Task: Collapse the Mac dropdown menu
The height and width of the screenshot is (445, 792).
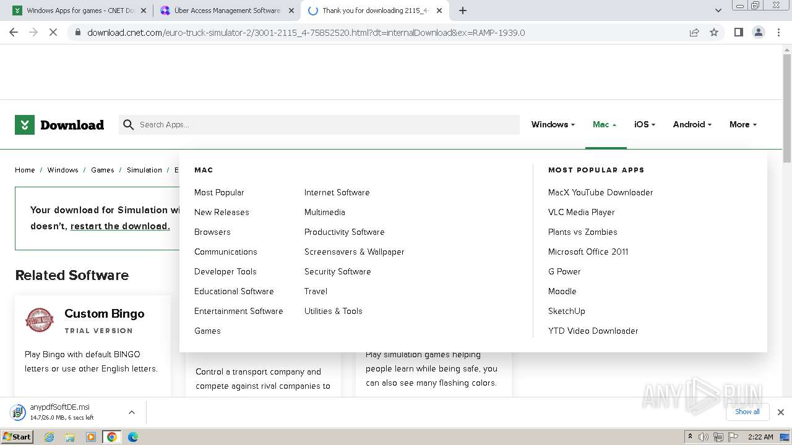Action: pyautogui.click(x=605, y=124)
